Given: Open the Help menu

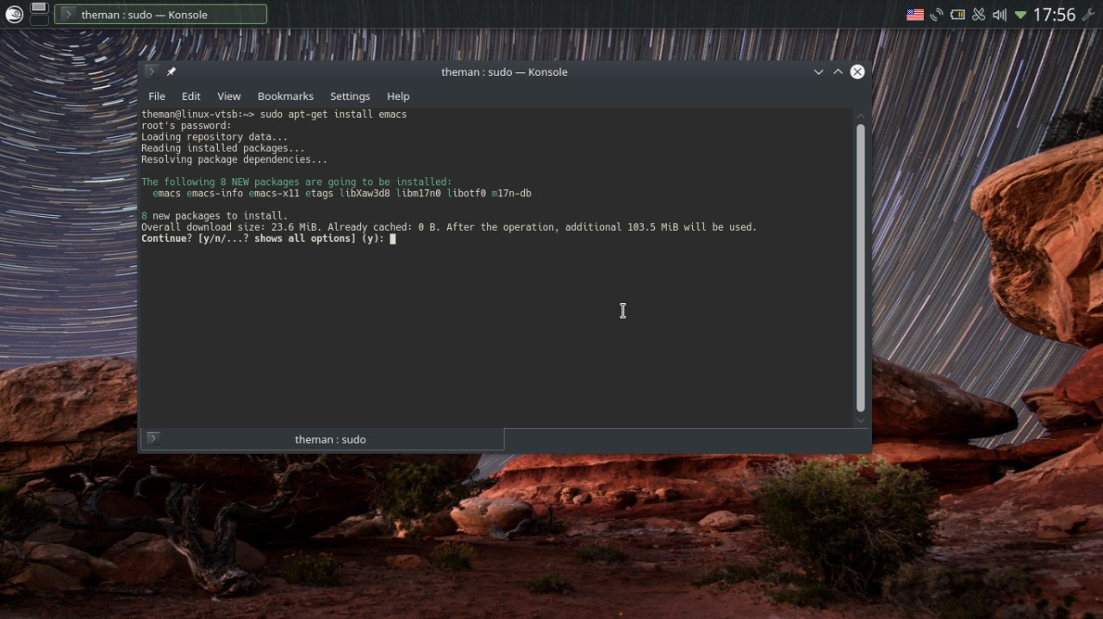Looking at the screenshot, I should [x=398, y=96].
